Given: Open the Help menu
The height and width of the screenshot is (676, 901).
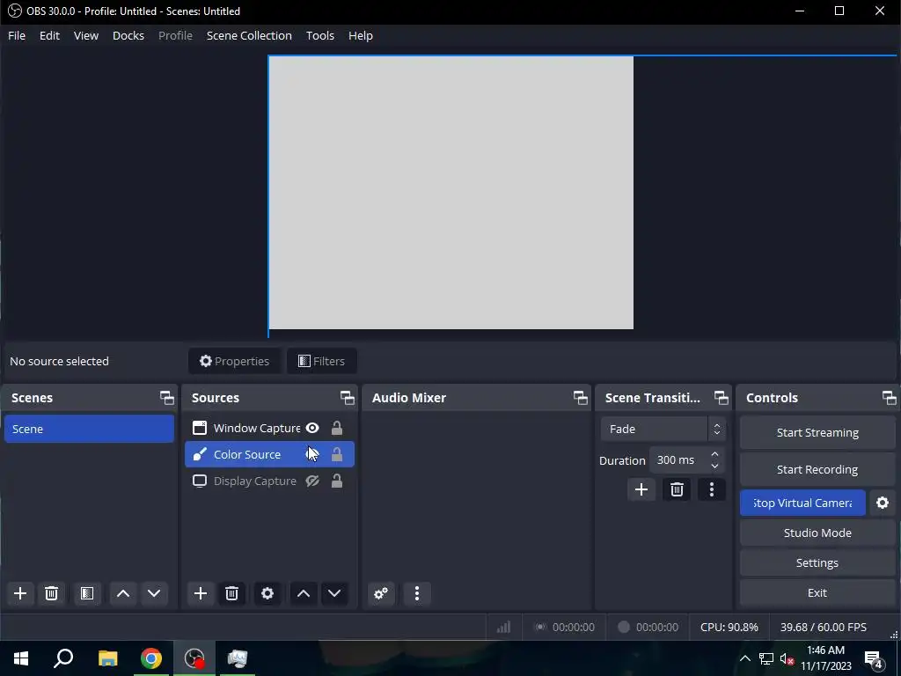Looking at the screenshot, I should pos(361,35).
